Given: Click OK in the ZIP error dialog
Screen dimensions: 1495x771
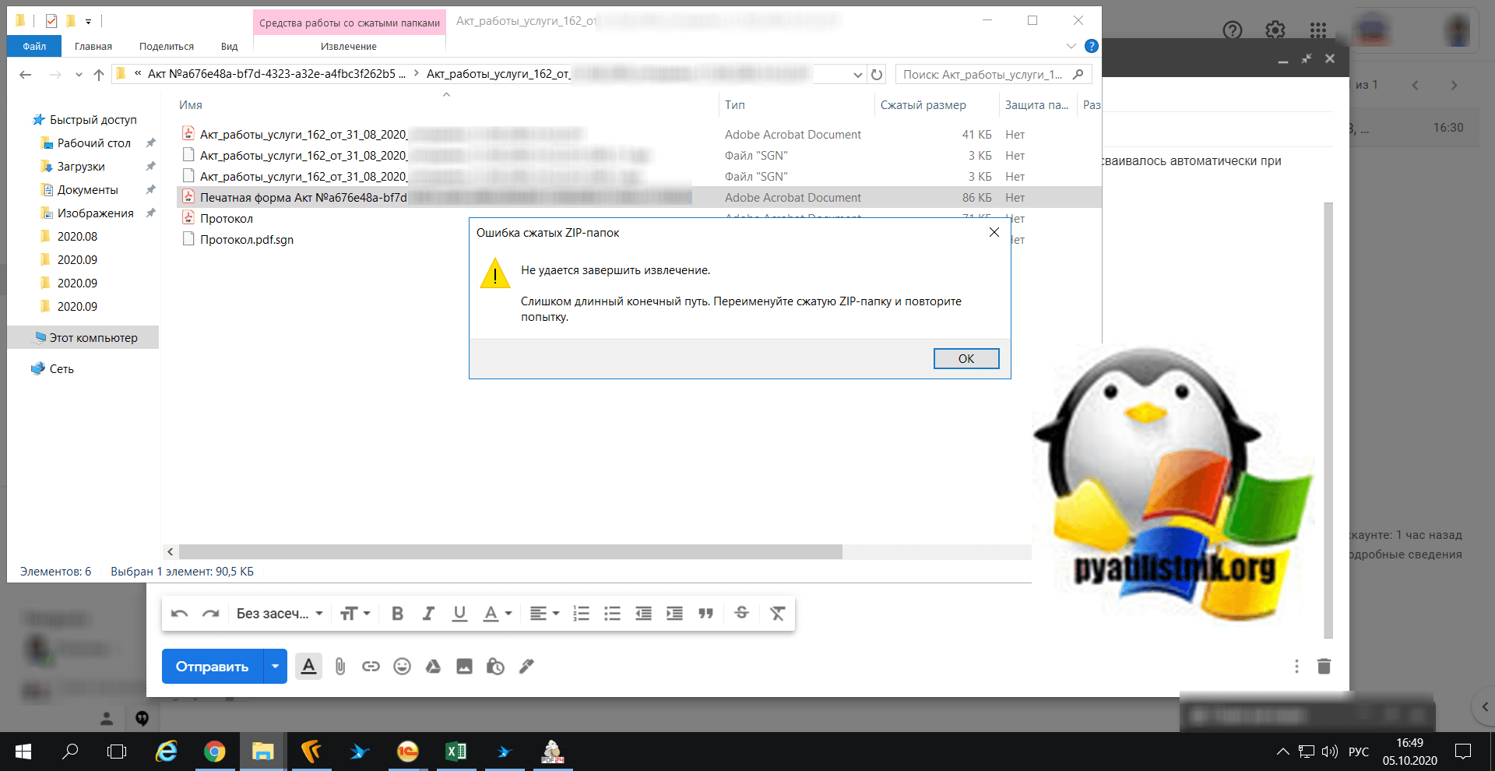Looking at the screenshot, I should [x=966, y=358].
